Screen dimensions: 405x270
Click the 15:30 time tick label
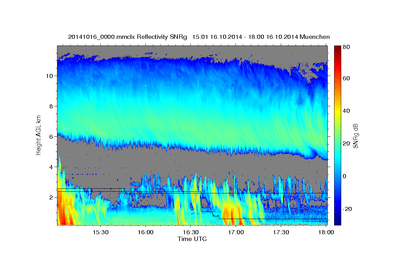point(101,232)
